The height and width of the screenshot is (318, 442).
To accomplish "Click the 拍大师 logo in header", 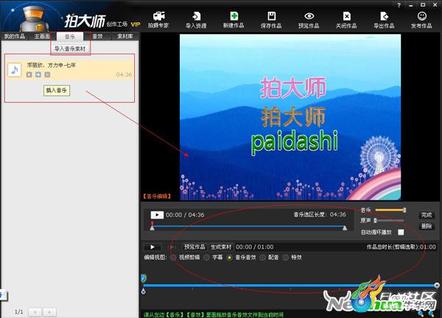I will click(84, 21).
